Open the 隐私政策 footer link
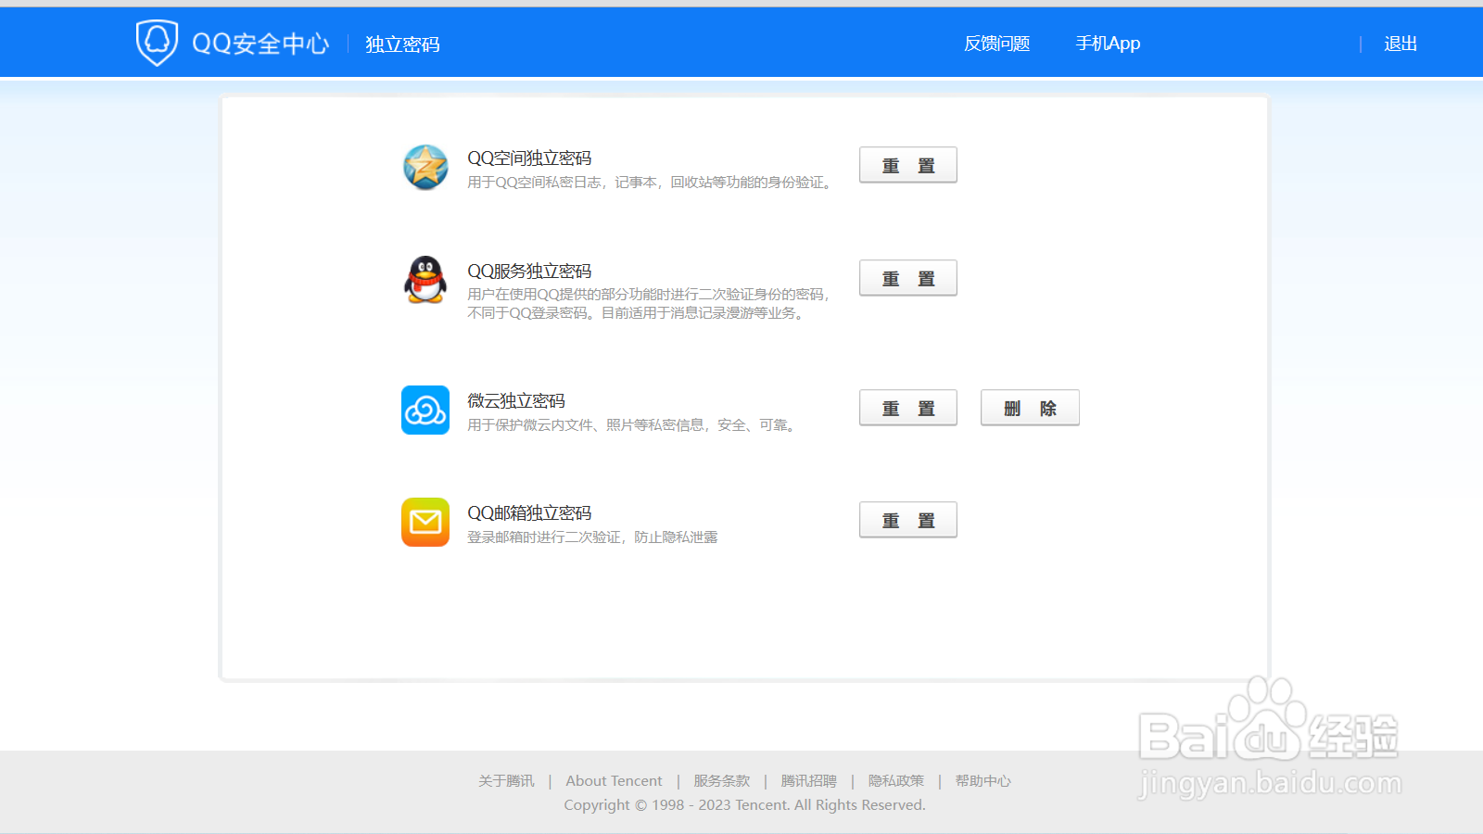 click(x=896, y=781)
